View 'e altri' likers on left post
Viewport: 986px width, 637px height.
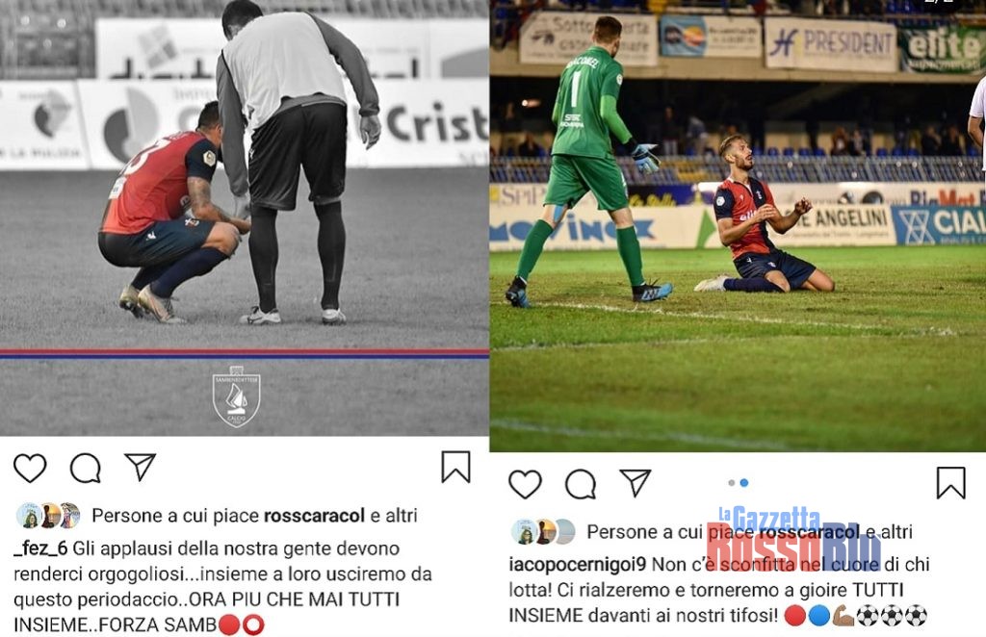point(394,516)
